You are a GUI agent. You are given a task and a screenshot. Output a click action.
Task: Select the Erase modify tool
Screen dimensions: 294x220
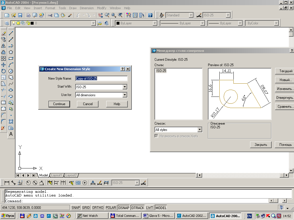pos(3,34)
